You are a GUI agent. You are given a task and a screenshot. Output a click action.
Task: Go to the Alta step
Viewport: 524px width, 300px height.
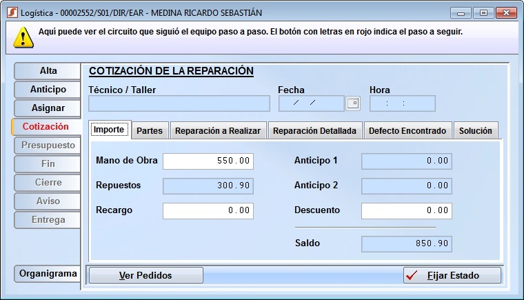click(48, 70)
